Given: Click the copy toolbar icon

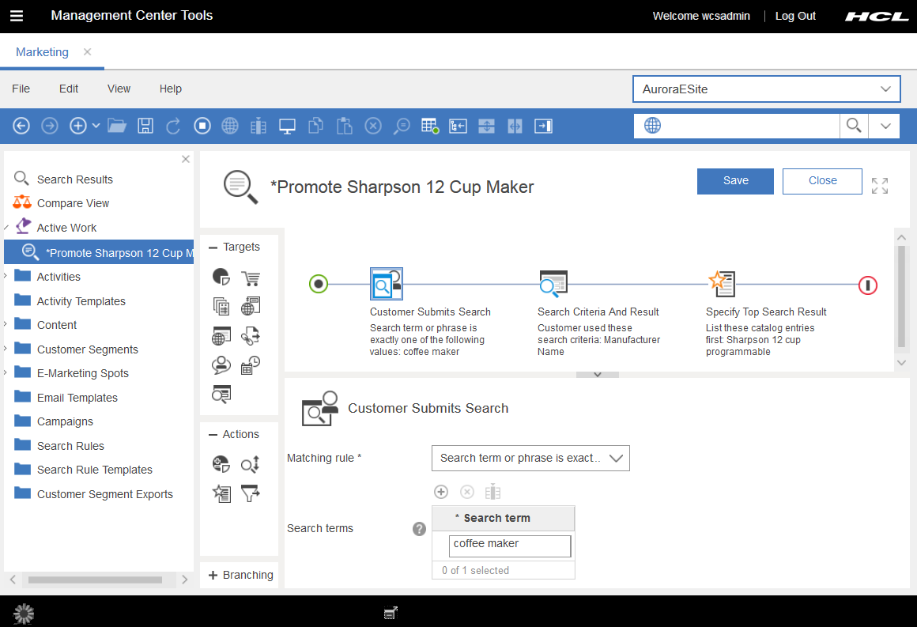Looking at the screenshot, I should click(x=315, y=126).
